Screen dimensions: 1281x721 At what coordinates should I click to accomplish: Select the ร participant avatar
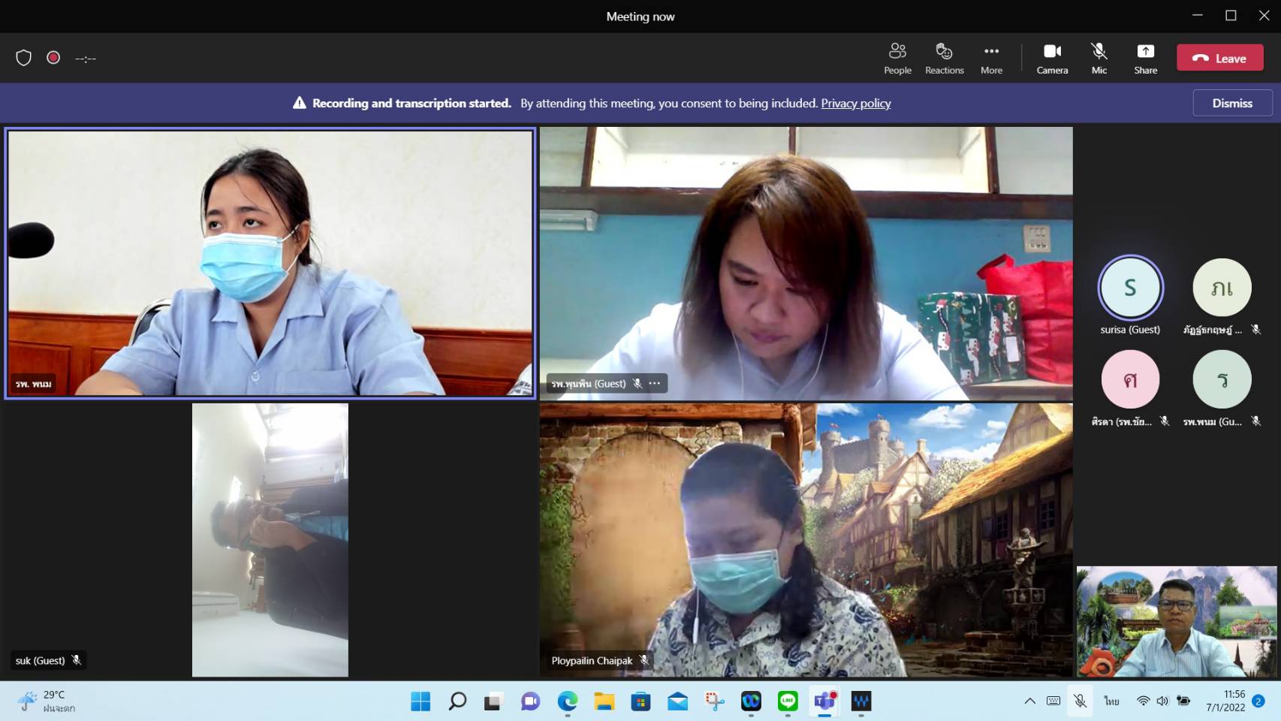tap(1222, 379)
